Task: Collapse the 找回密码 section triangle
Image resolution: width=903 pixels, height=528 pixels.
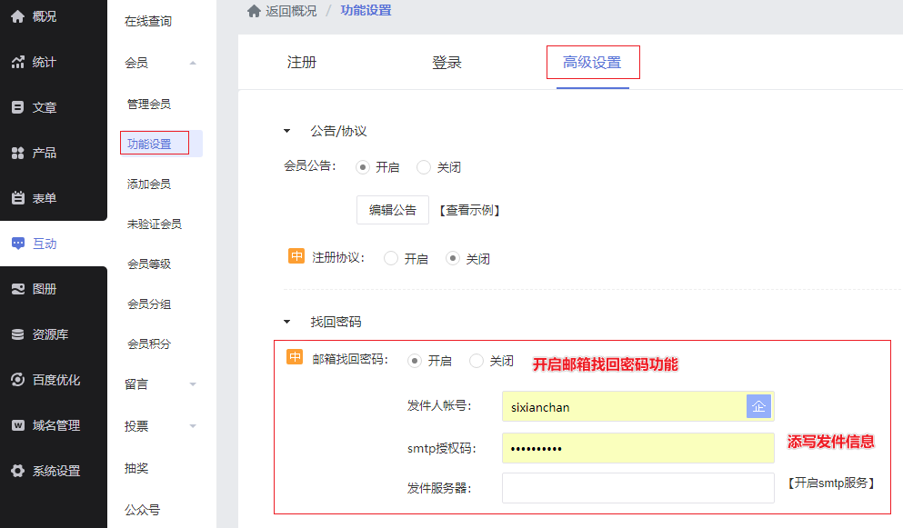Action: (x=287, y=322)
